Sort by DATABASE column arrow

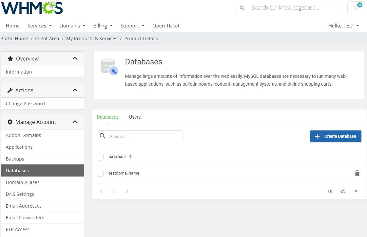tap(130, 157)
